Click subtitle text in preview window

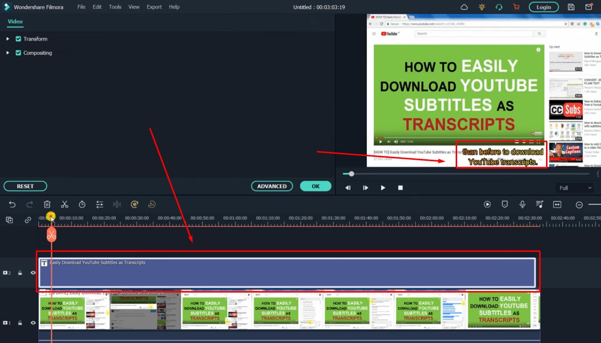[502, 157]
